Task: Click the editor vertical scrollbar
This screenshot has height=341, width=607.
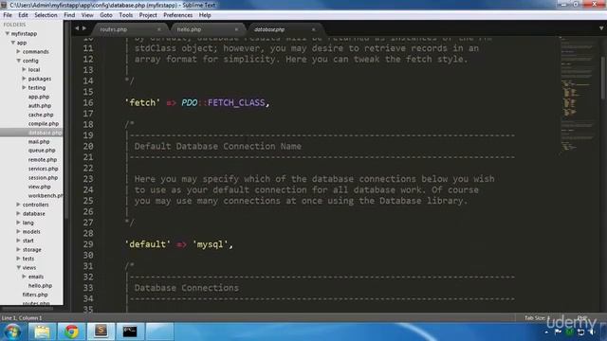Action: tap(603, 78)
